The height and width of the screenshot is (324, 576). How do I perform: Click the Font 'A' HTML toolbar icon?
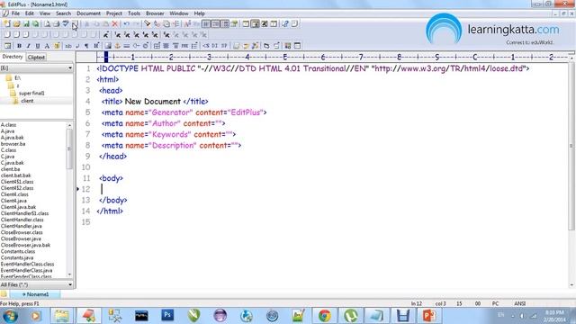click(47, 46)
